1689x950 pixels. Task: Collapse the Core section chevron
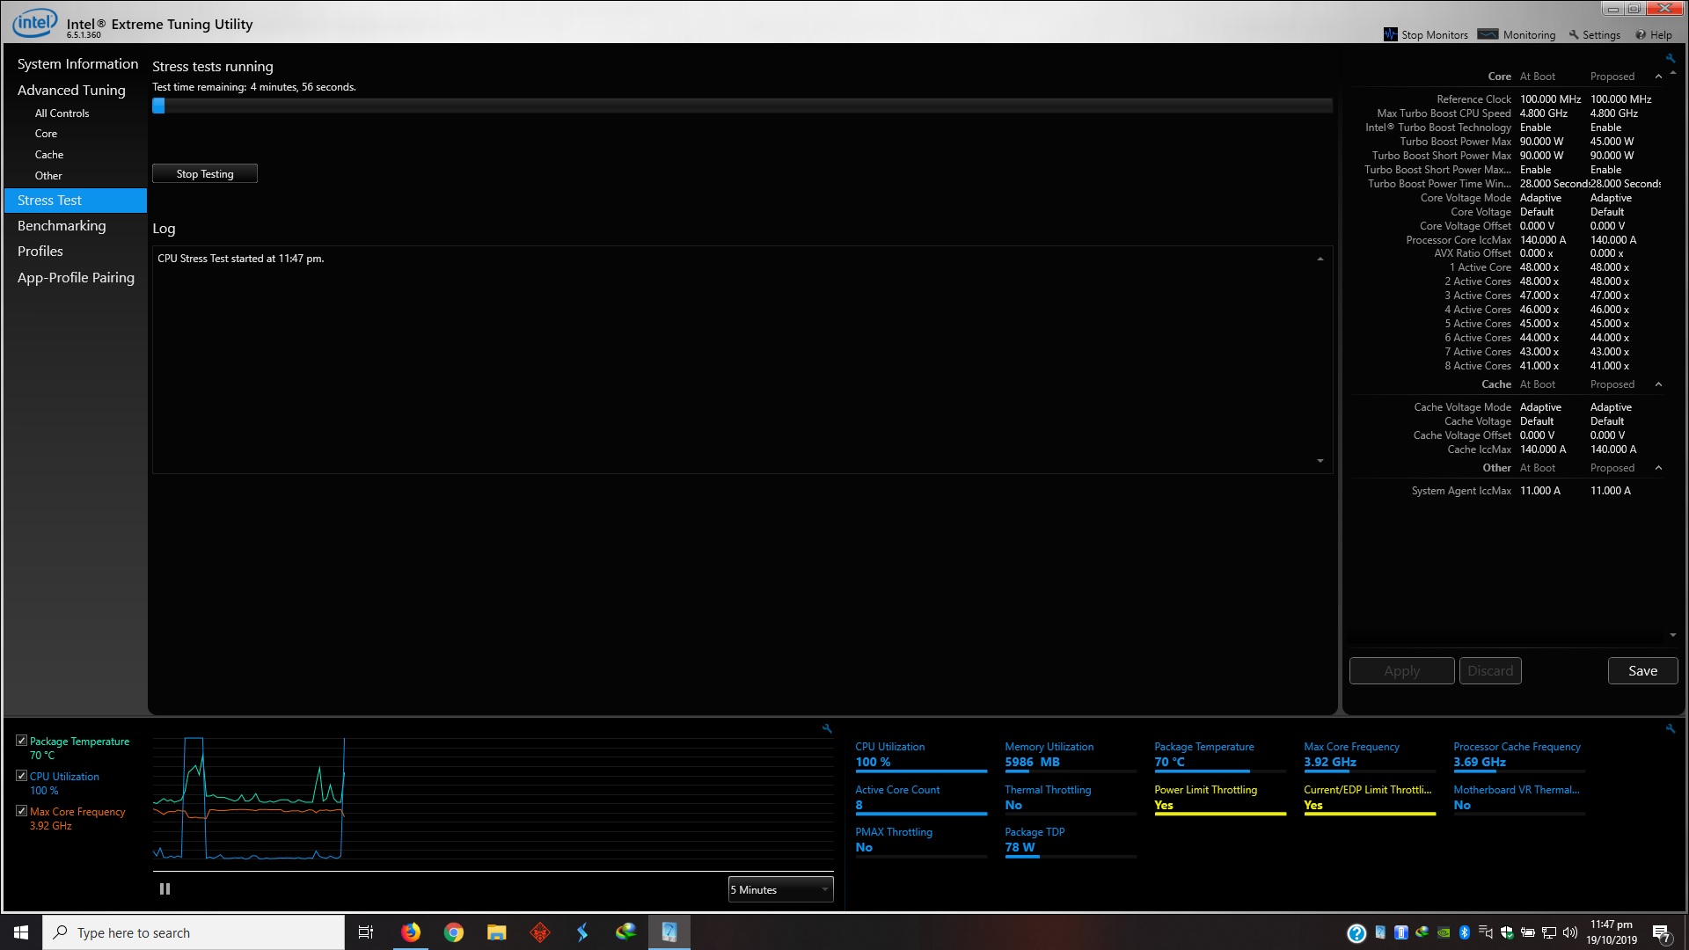[x=1658, y=77]
